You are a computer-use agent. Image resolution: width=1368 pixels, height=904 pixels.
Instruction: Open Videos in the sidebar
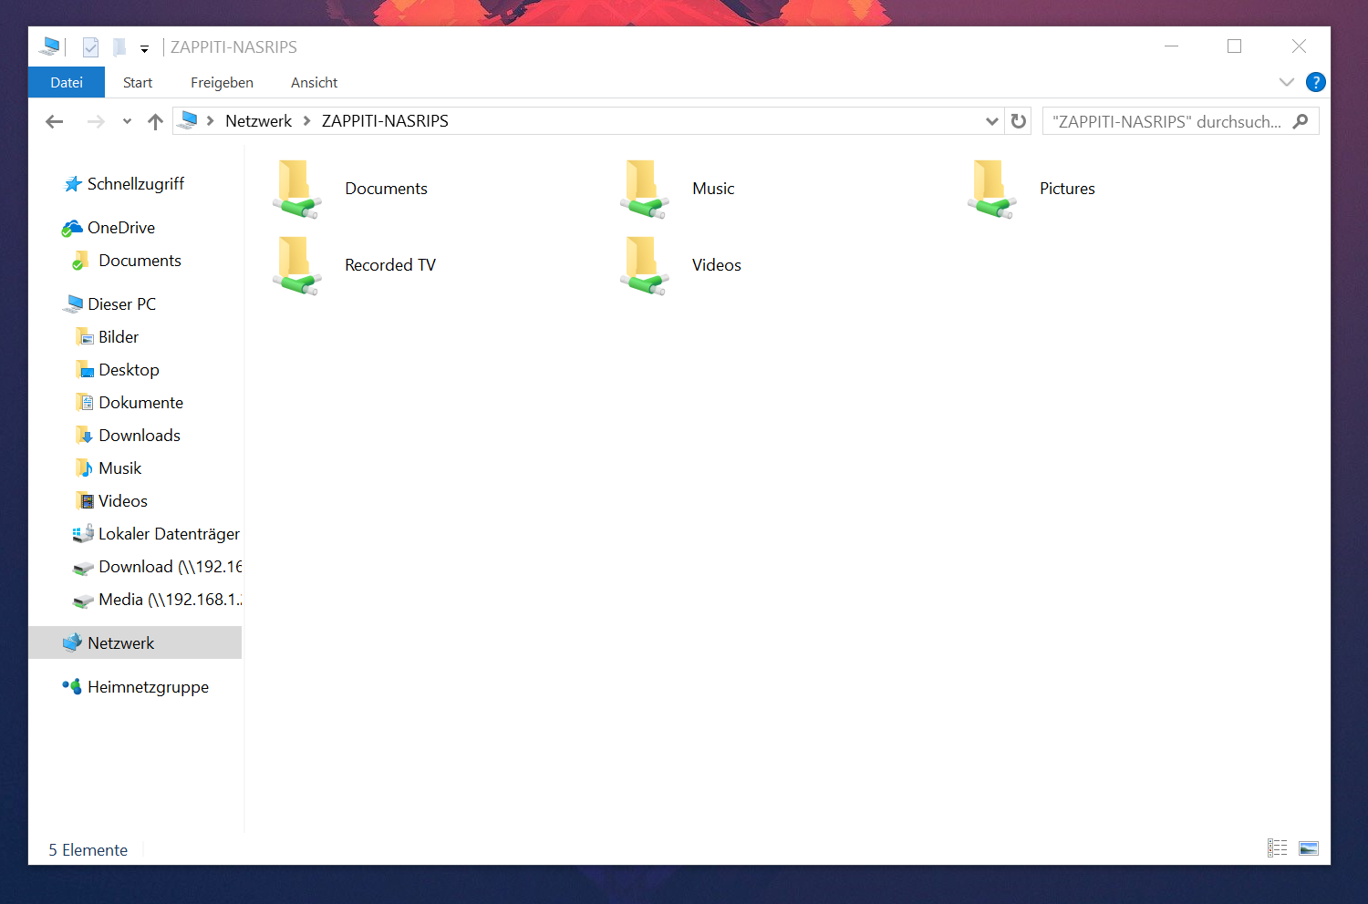[x=122, y=501]
